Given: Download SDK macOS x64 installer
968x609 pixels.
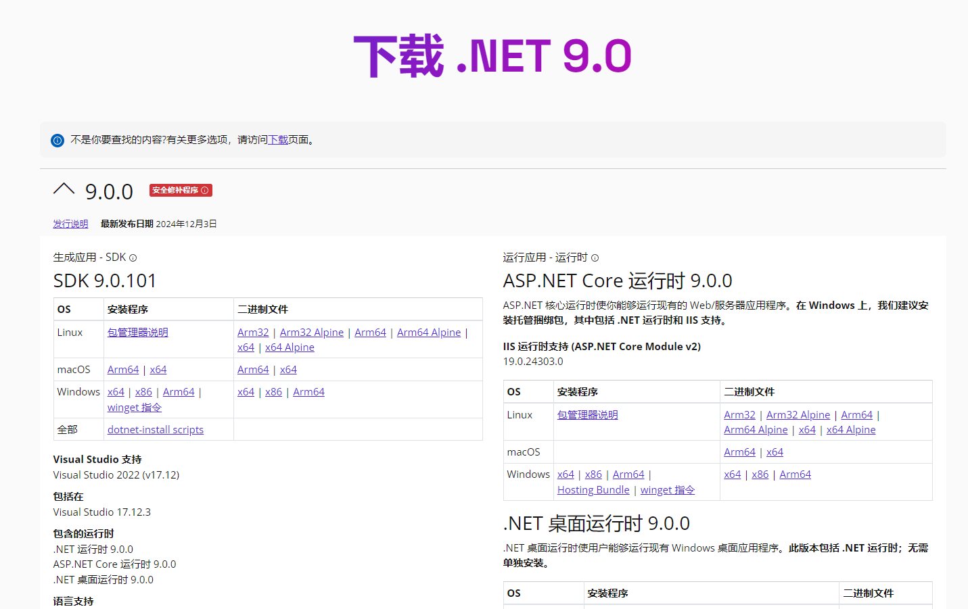Looking at the screenshot, I should (x=158, y=370).
